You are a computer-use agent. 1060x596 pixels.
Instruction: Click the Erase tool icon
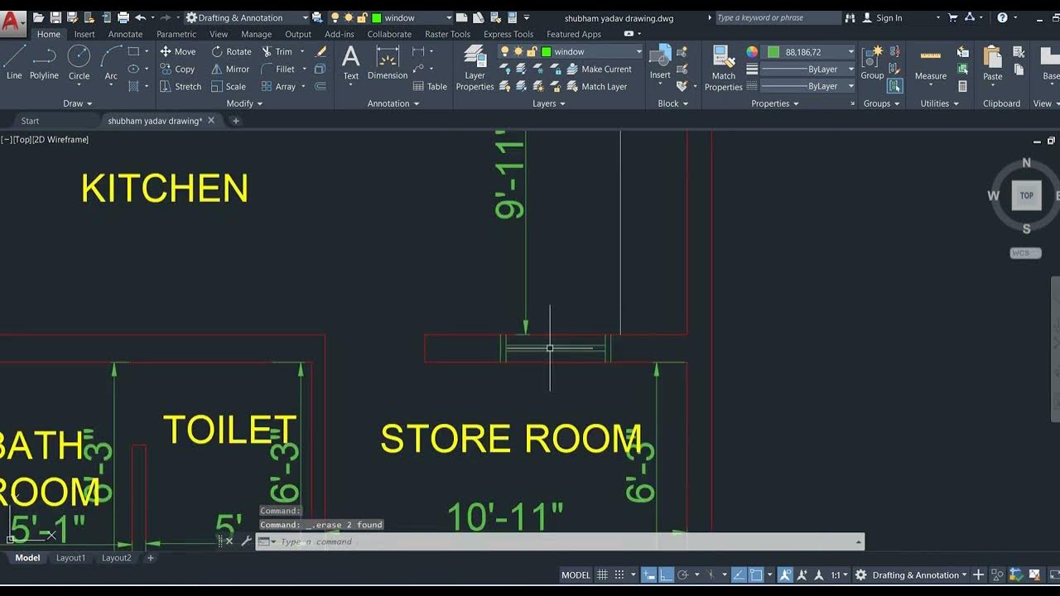pyautogui.click(x=320, y=51)
